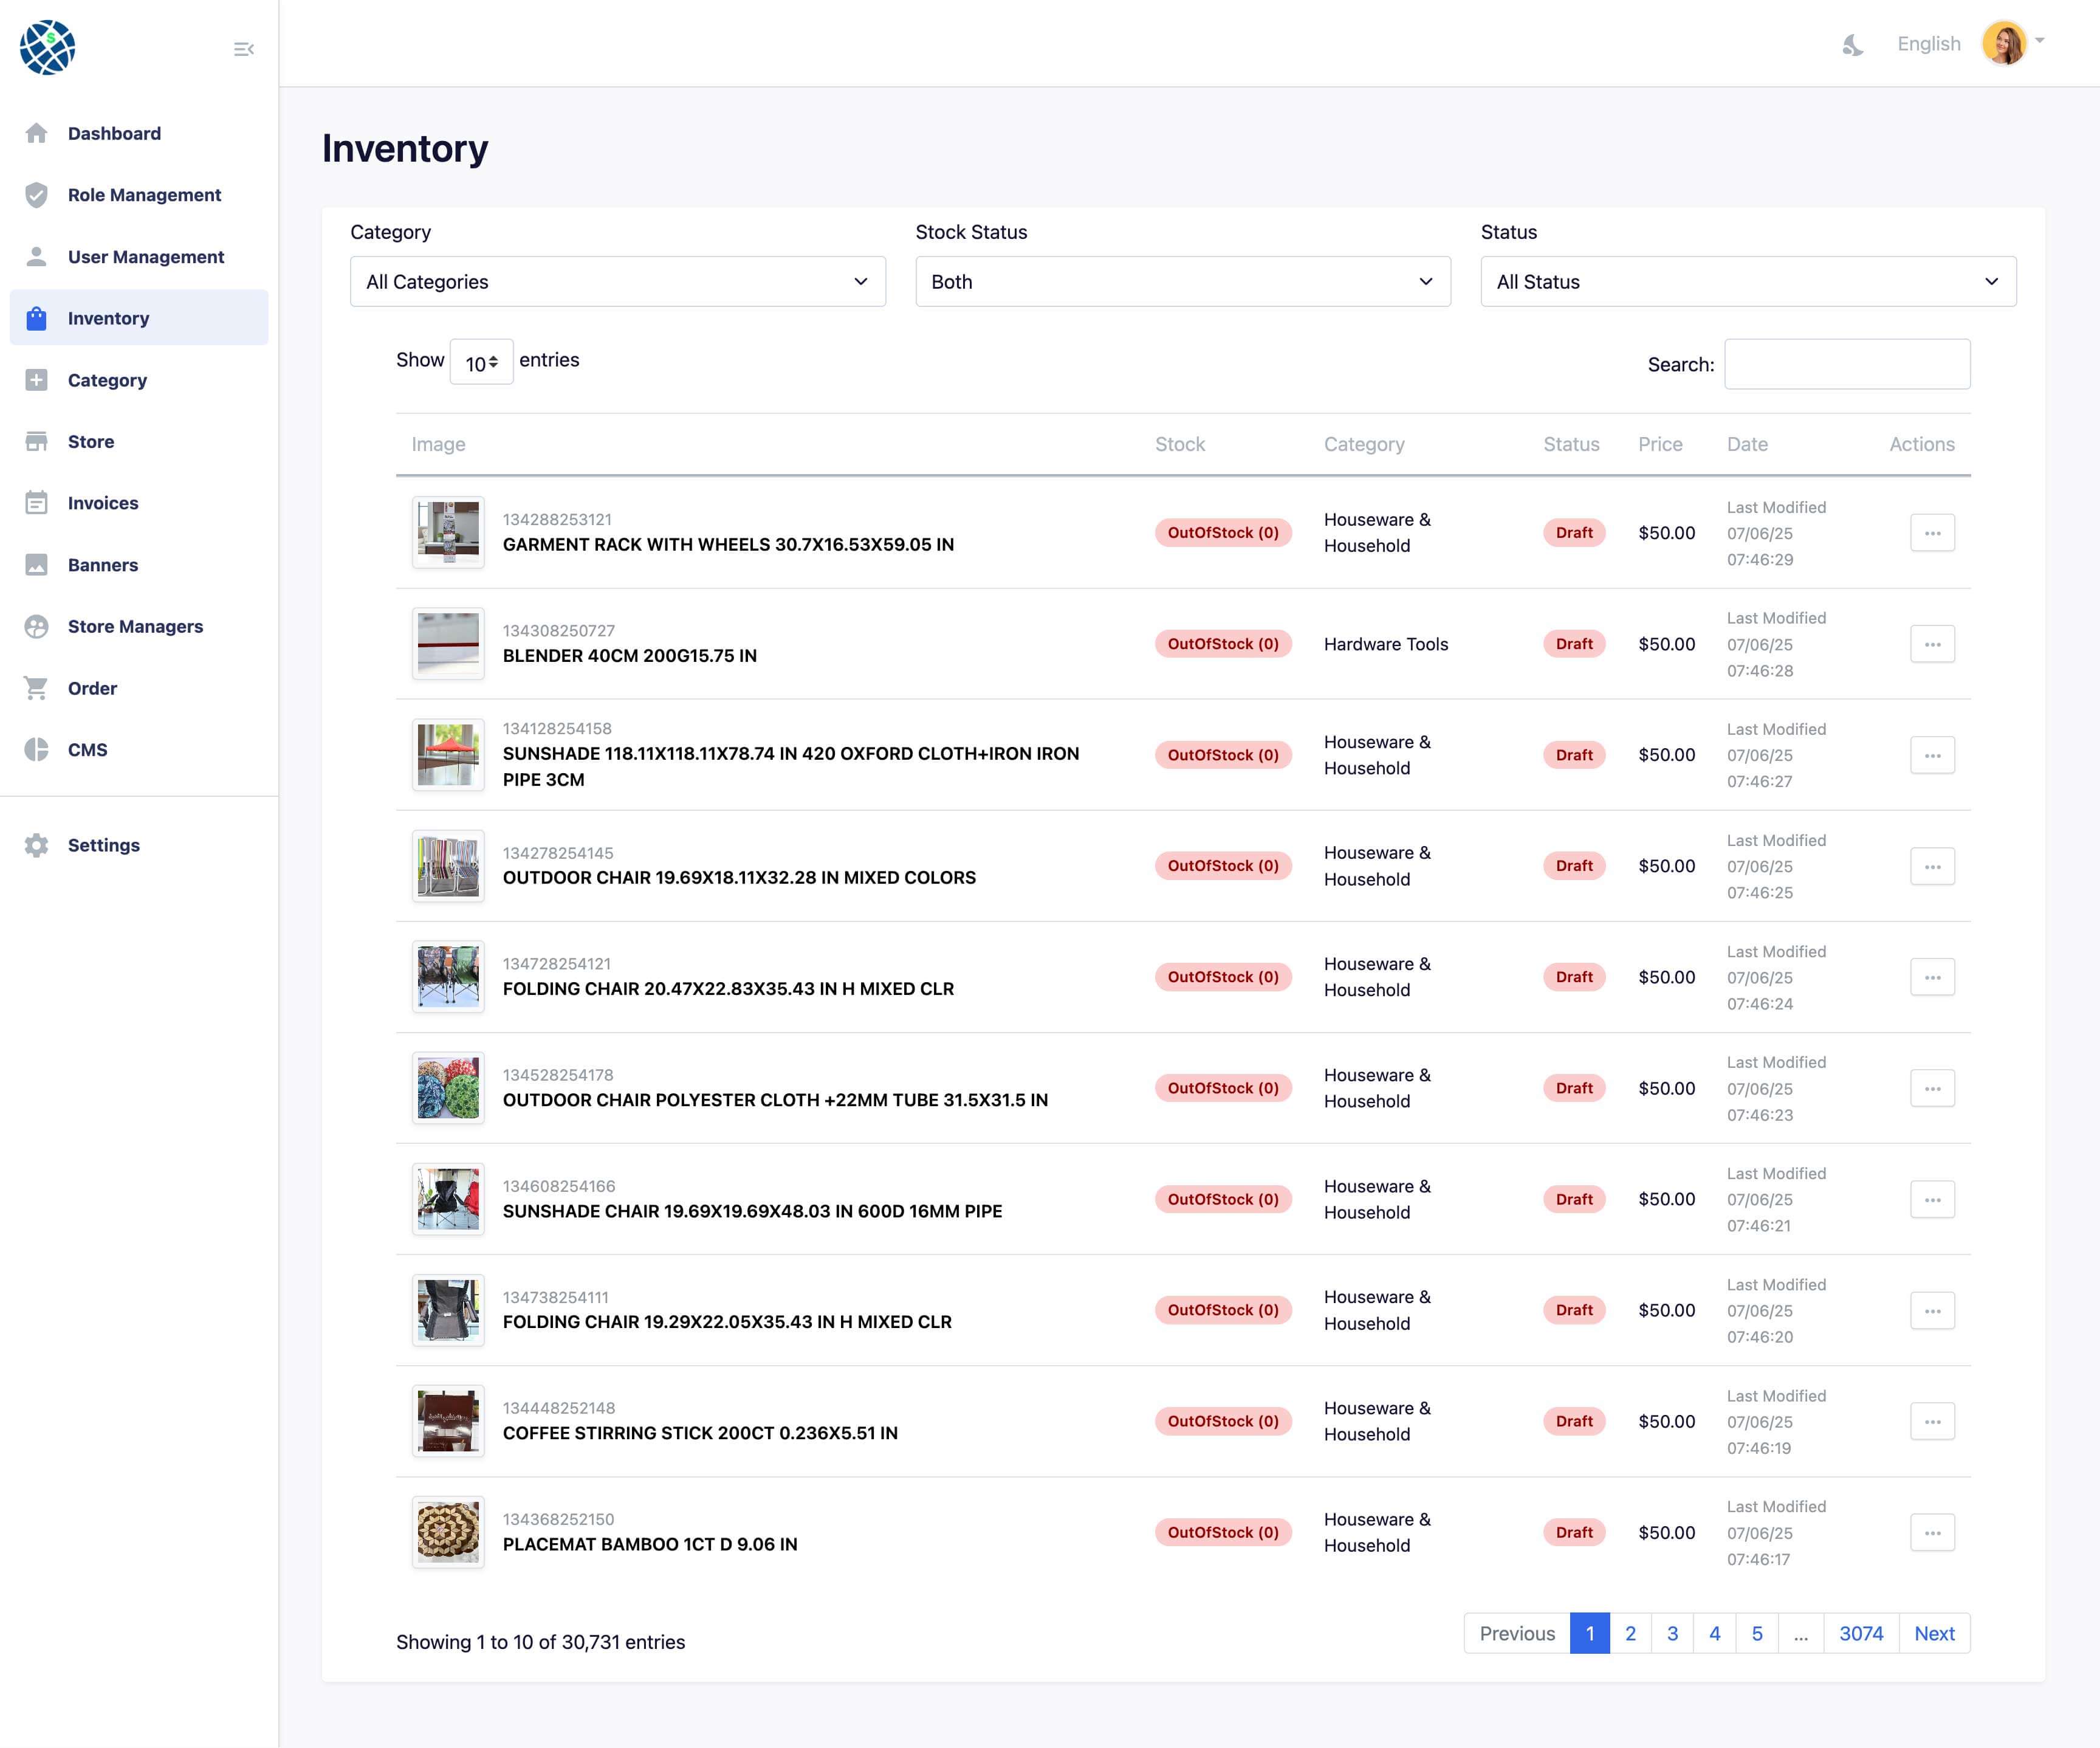This screenshot has width=2100, height=1748.
Task: Open the Settings gear icon
Action: (37, 845)
